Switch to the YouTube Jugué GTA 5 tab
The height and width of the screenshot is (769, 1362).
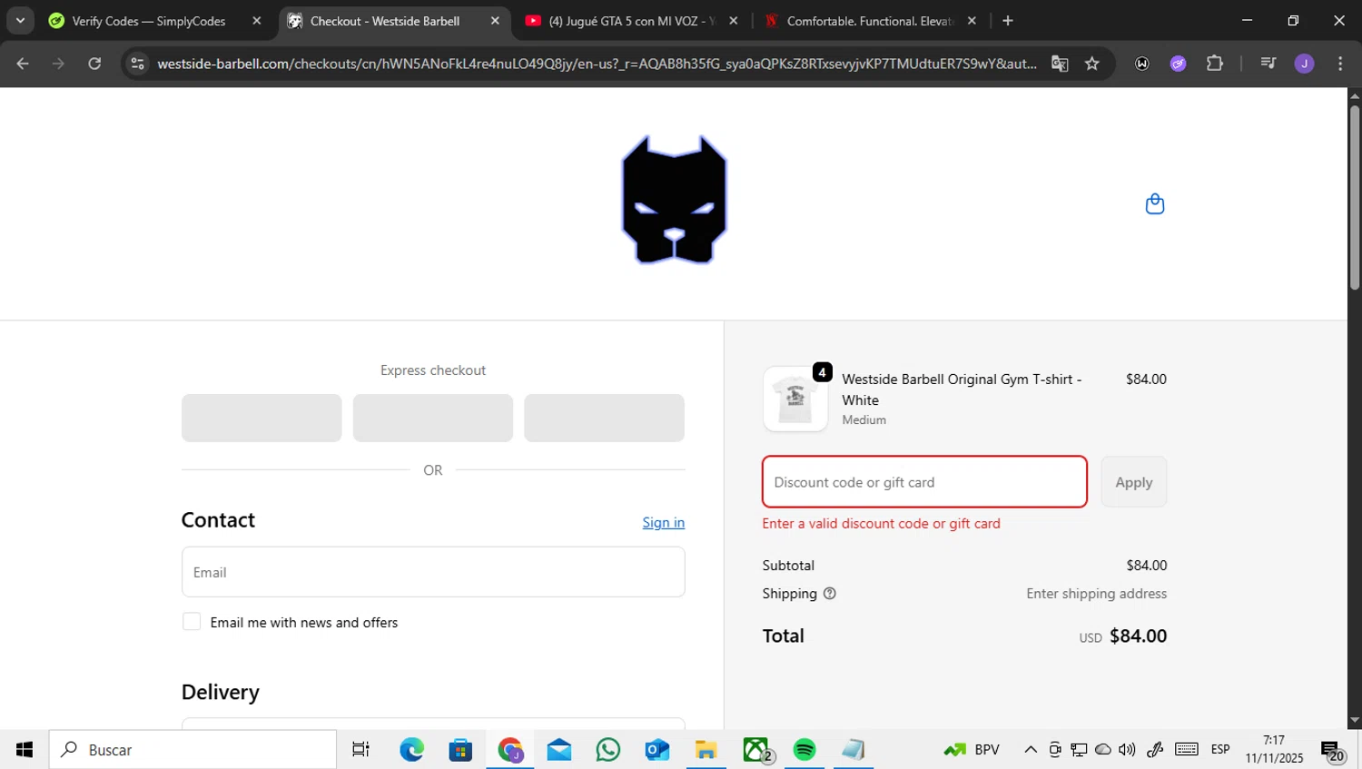[x=631, y=21]
